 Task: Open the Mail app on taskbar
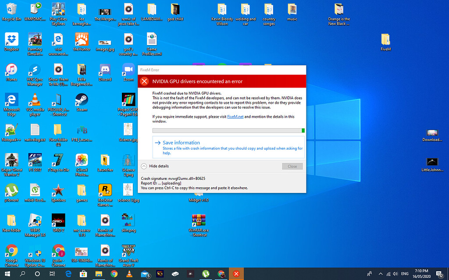pos(145,274)
